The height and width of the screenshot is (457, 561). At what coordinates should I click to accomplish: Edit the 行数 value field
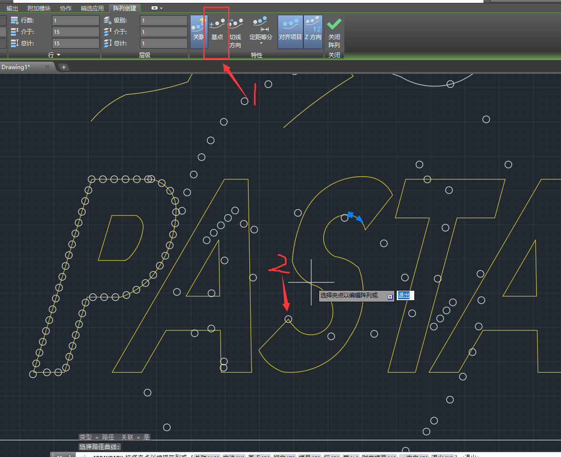pos(76,21)
